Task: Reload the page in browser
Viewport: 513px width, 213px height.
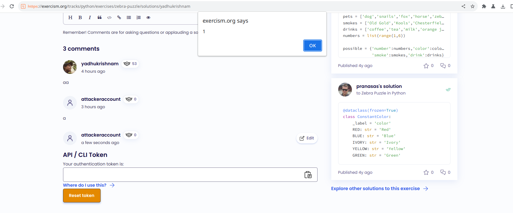Action: click(x=12, y=6)
